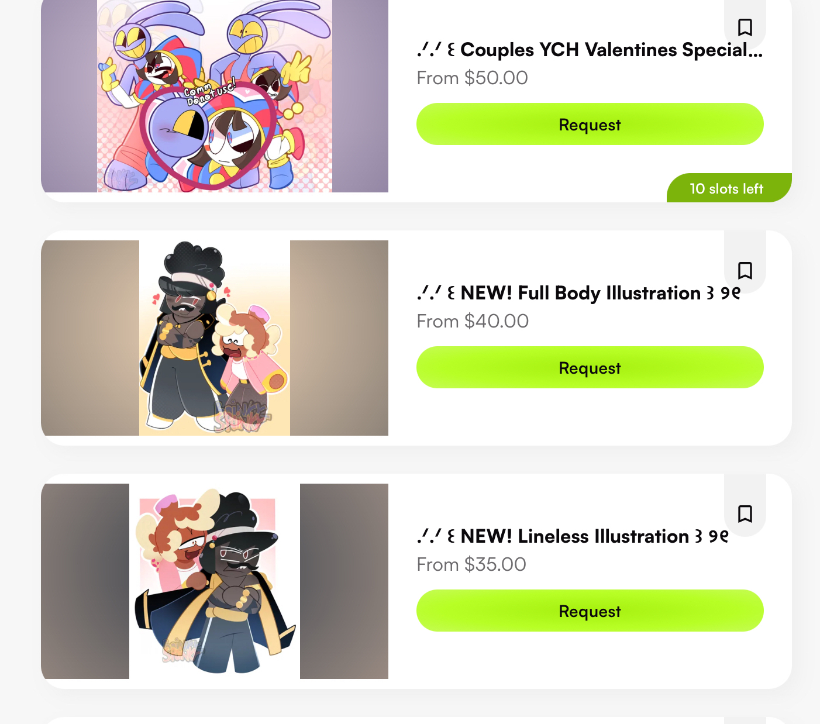820x724 pixels.
Task: Open the NEW! Lineless Illustration title
Action: 573,536
